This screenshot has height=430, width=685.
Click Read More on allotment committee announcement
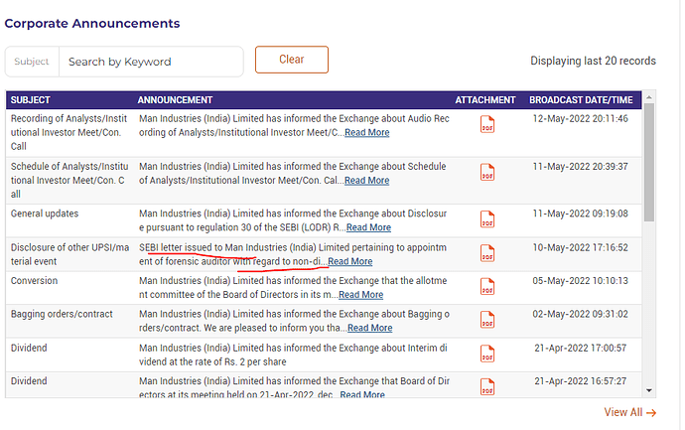coord(360,295)
